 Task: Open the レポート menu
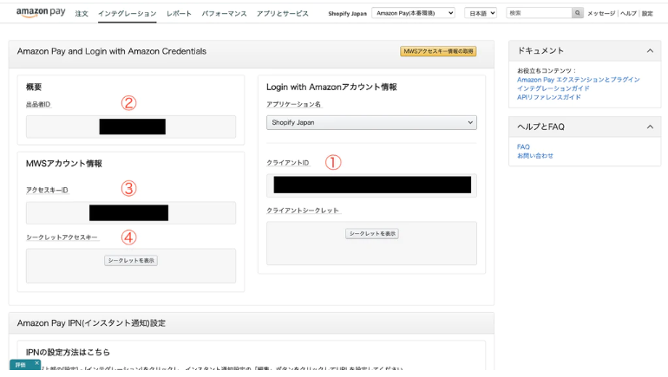[179, 14]
